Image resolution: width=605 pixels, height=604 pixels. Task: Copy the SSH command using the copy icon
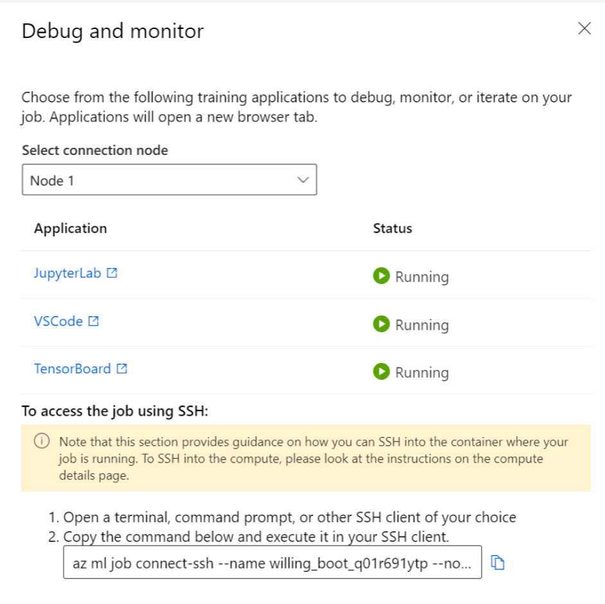pos(499,562)
